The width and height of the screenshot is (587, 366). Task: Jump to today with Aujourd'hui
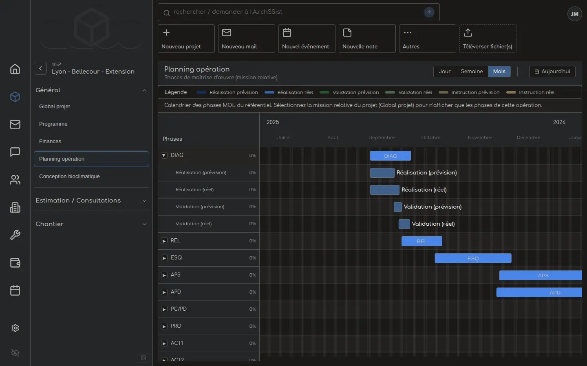tap(552, 72)
